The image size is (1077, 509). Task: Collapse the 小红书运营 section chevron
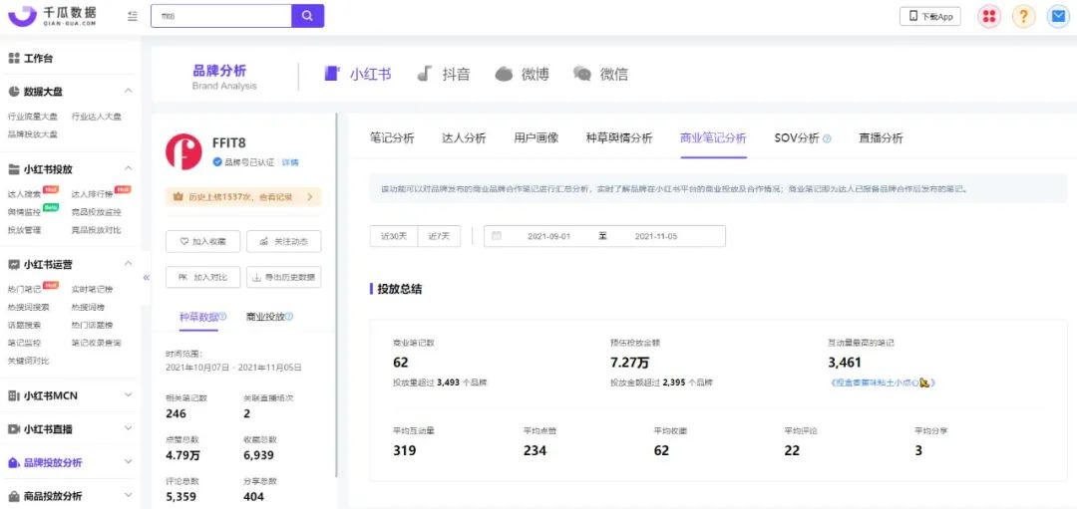click(129, 264)
